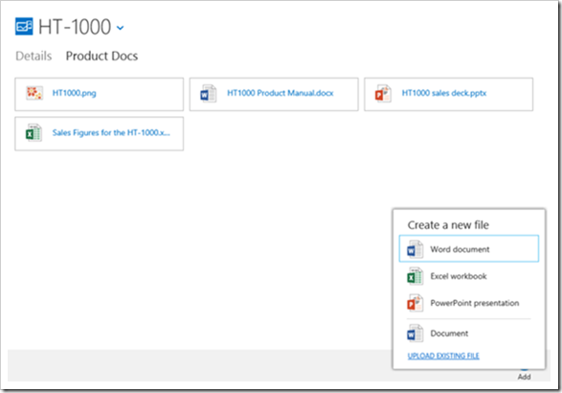Viewport: 562px width, 393px height.
Task: Click the HT-1000 product record icon
Action: 24,27
